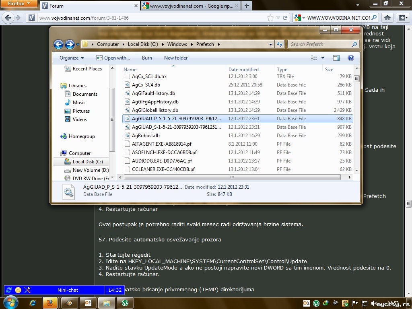Image resolution: width=412 pixels, height=309 pixels.
Task: Change view using the Explorer views icon
Action: click(314, 58)
